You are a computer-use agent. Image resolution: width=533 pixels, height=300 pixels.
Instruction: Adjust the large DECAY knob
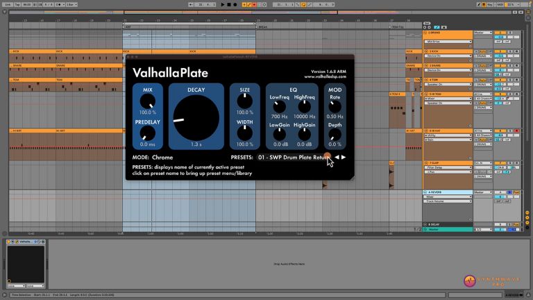click(x=196, y=117)
